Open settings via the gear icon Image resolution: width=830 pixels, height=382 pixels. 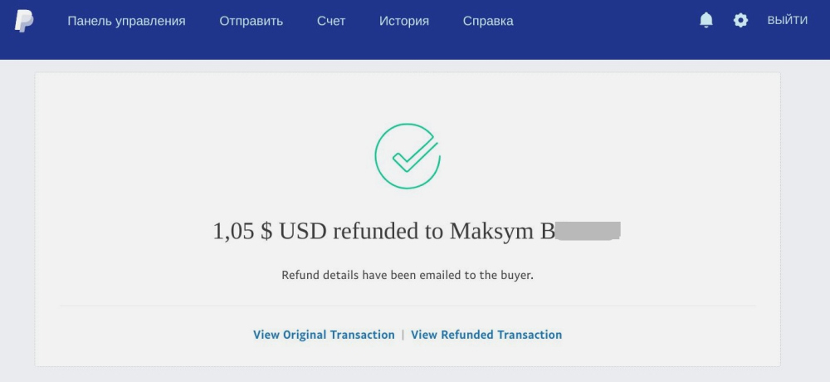[740, 20]
